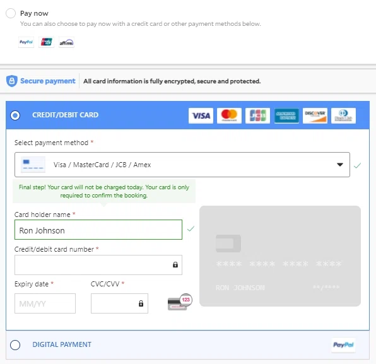Screen dimensions: 376x364
Task: Click the PayPal logo in Digital Payment
Action: click(x=343, y=345)
